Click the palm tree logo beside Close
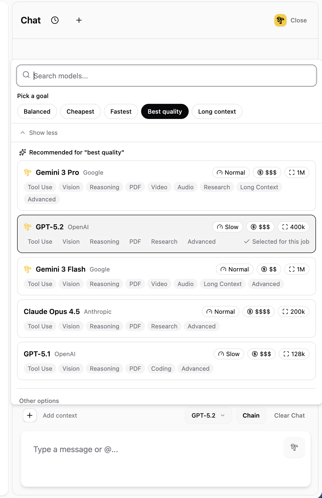 click(280, 20)
